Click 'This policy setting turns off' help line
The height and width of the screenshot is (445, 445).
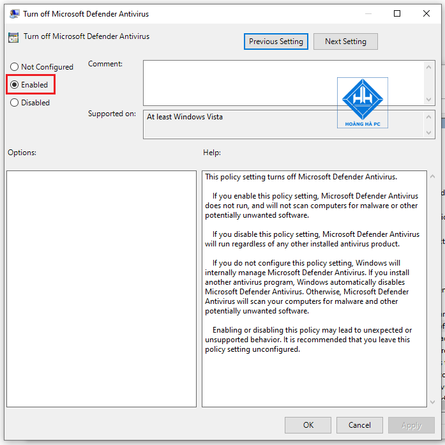[x=301, y=177]
